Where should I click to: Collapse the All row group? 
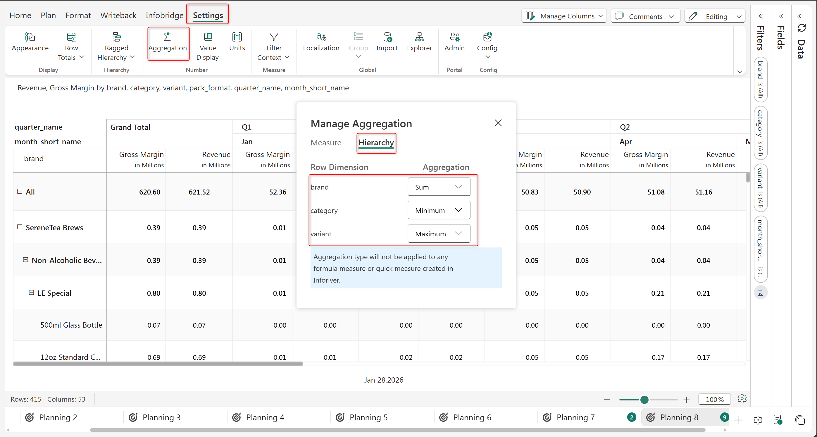tap(20, 191)
